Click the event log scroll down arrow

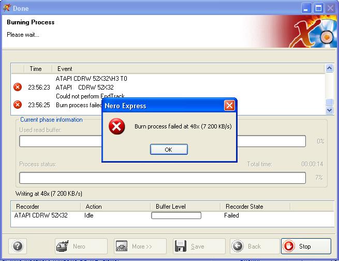coord(329,110)
